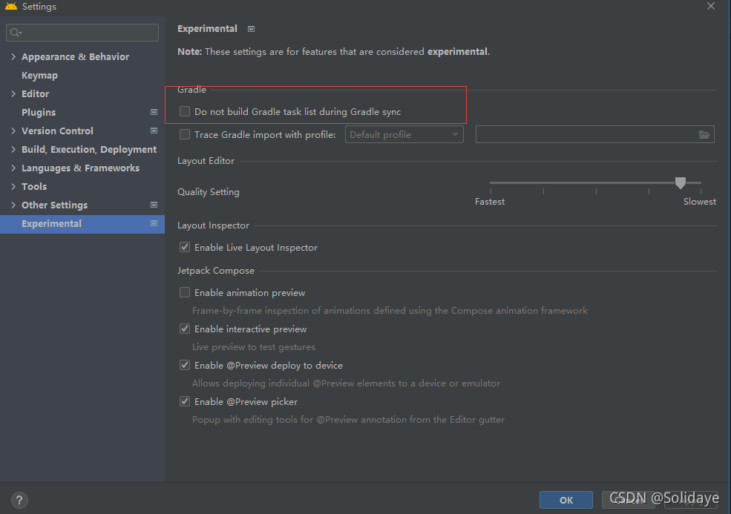Click the Quality Setting label
This screenshot has width=731, height=514.
(209, 192)
